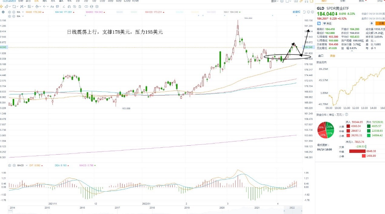Image resolution: width=385 pixels, height=214 pixels.
Task: Switch to 周K weekly candlestick tab
Action: pyautogui.click(x=45, y=1)
